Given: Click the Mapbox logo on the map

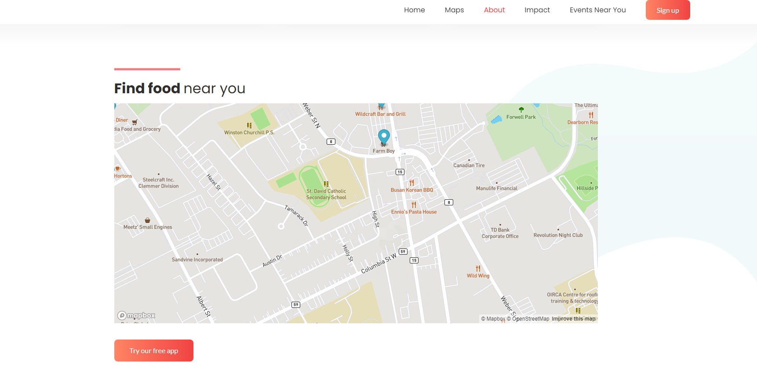Looking at the screenshot, I should coord(136,315).
